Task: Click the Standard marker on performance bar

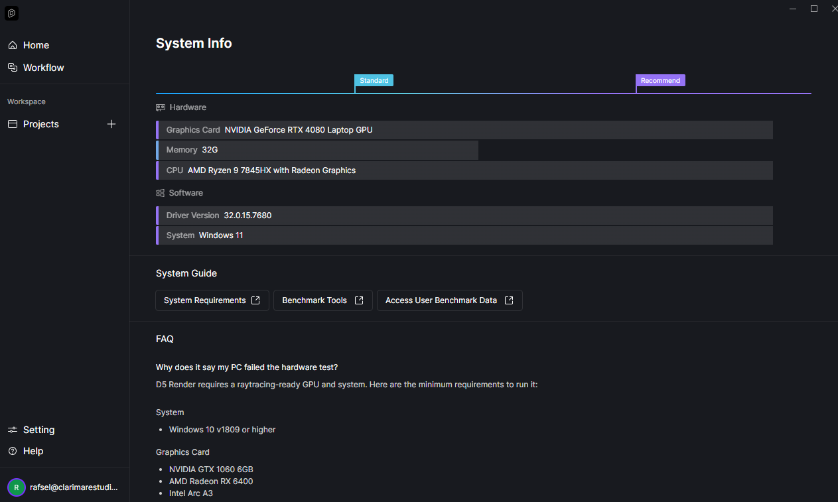Action: point(374,80)
